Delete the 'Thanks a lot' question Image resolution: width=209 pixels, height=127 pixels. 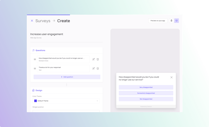pyautogui.click(x=98, y=68)
